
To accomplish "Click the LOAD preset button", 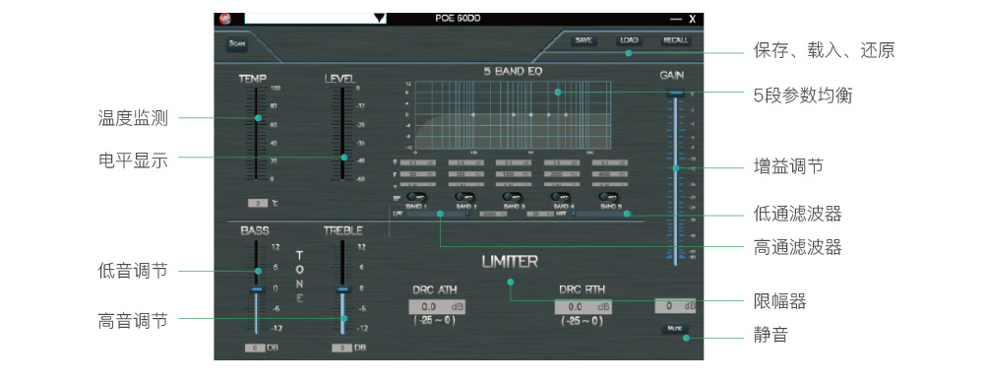I will point(628,40).
